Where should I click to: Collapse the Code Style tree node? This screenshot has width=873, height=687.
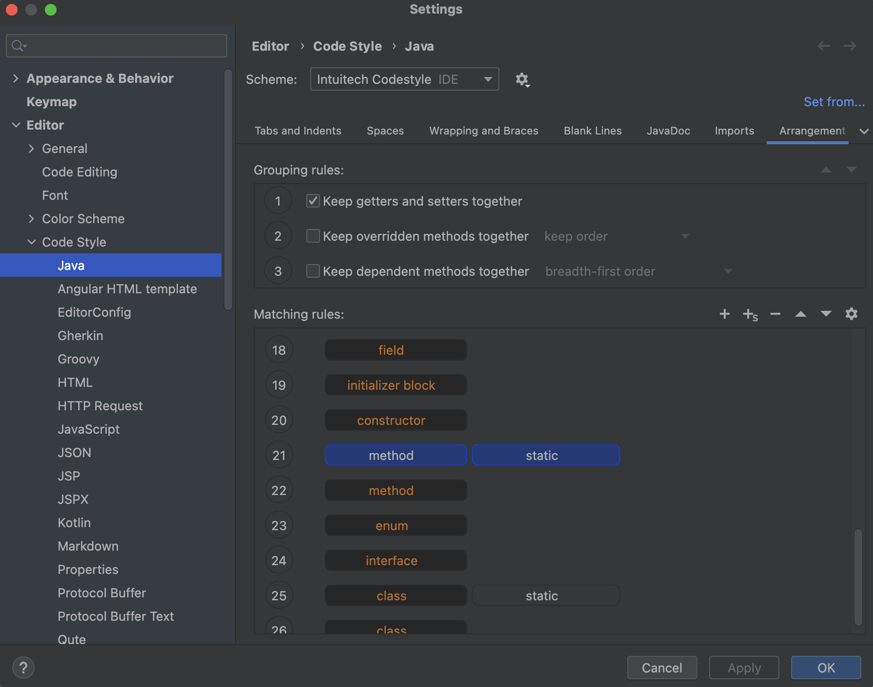point(32,242)
